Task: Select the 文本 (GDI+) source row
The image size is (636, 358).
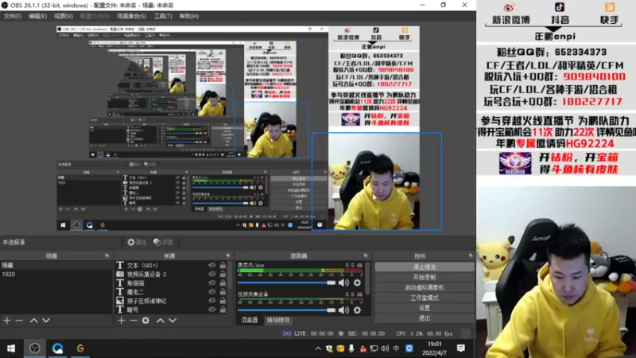Action: coord(171,265)
